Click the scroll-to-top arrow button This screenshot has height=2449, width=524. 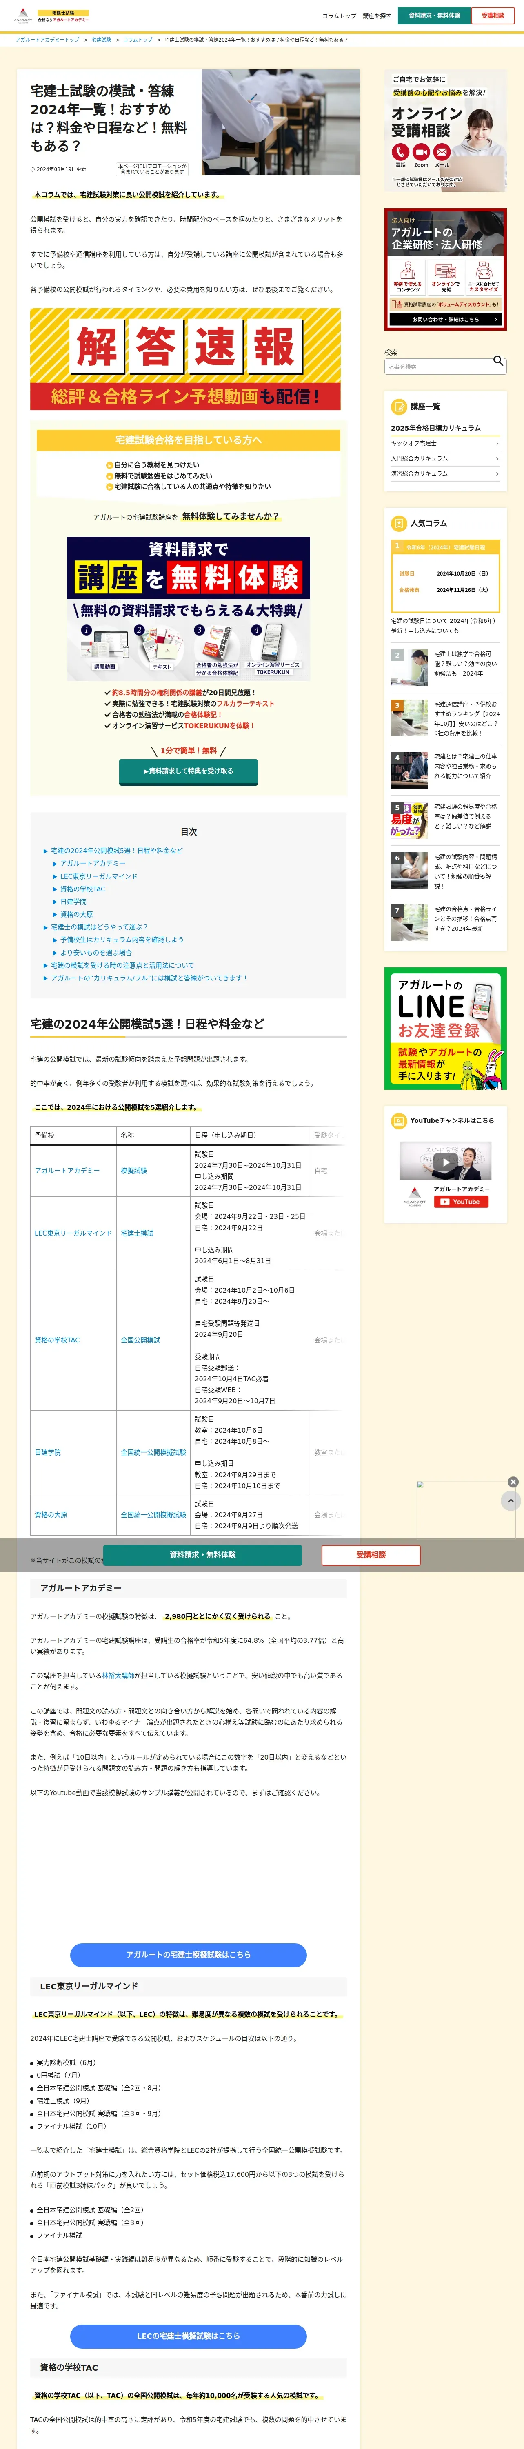(511, 1501)
